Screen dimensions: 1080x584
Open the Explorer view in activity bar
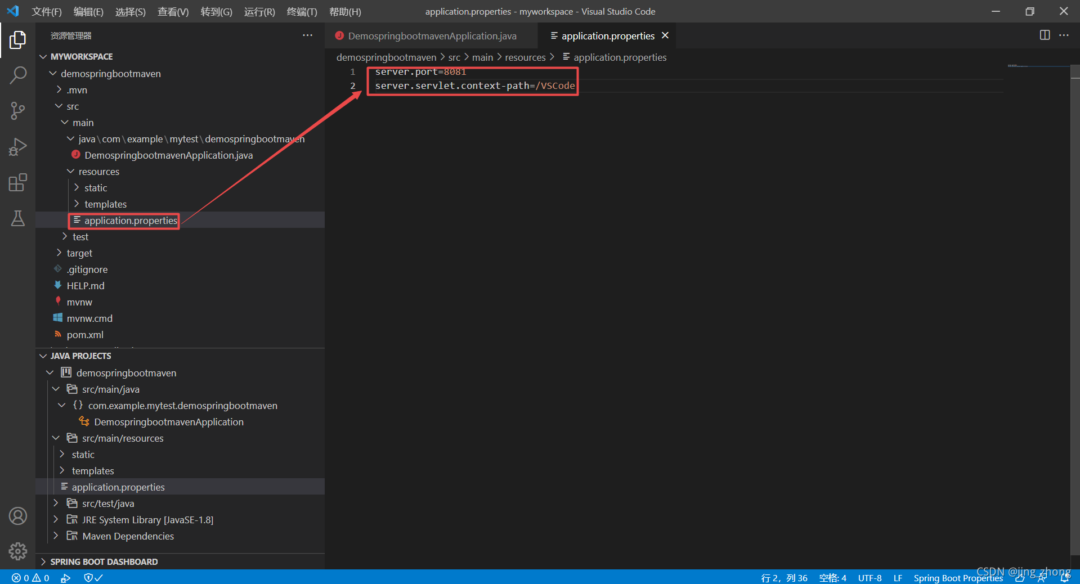(17, 40)
